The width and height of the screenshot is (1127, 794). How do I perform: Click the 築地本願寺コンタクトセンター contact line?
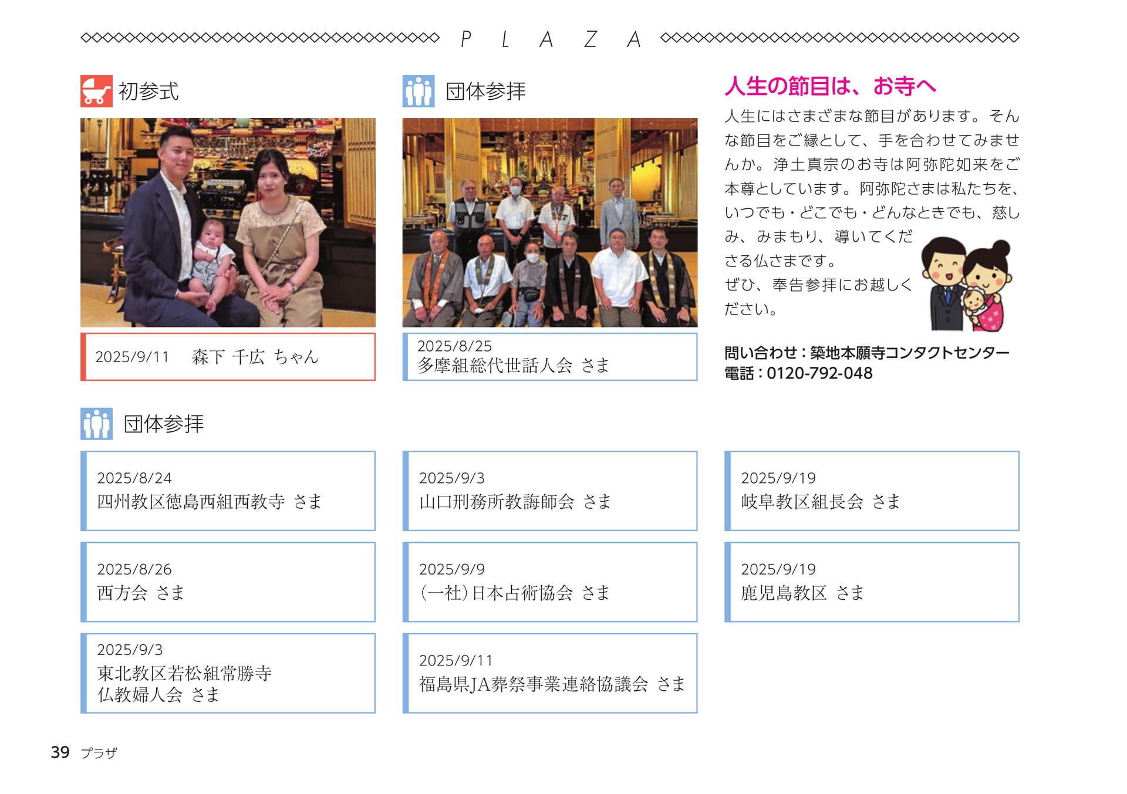point(867,353)
